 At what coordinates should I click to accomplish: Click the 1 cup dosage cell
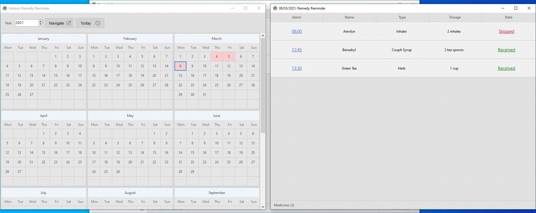point(454,68)
